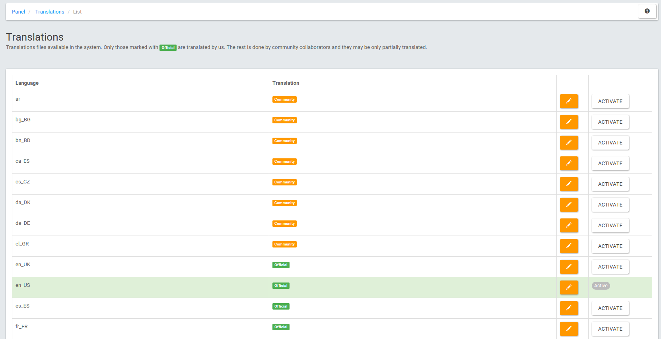Edit the bg_BG translation with pencil icon
This screenshot has height=339, width=661.
[x=569, y=122]
